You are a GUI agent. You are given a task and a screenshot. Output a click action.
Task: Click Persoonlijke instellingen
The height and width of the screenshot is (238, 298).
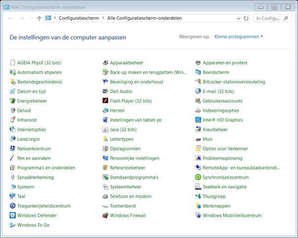134,158
